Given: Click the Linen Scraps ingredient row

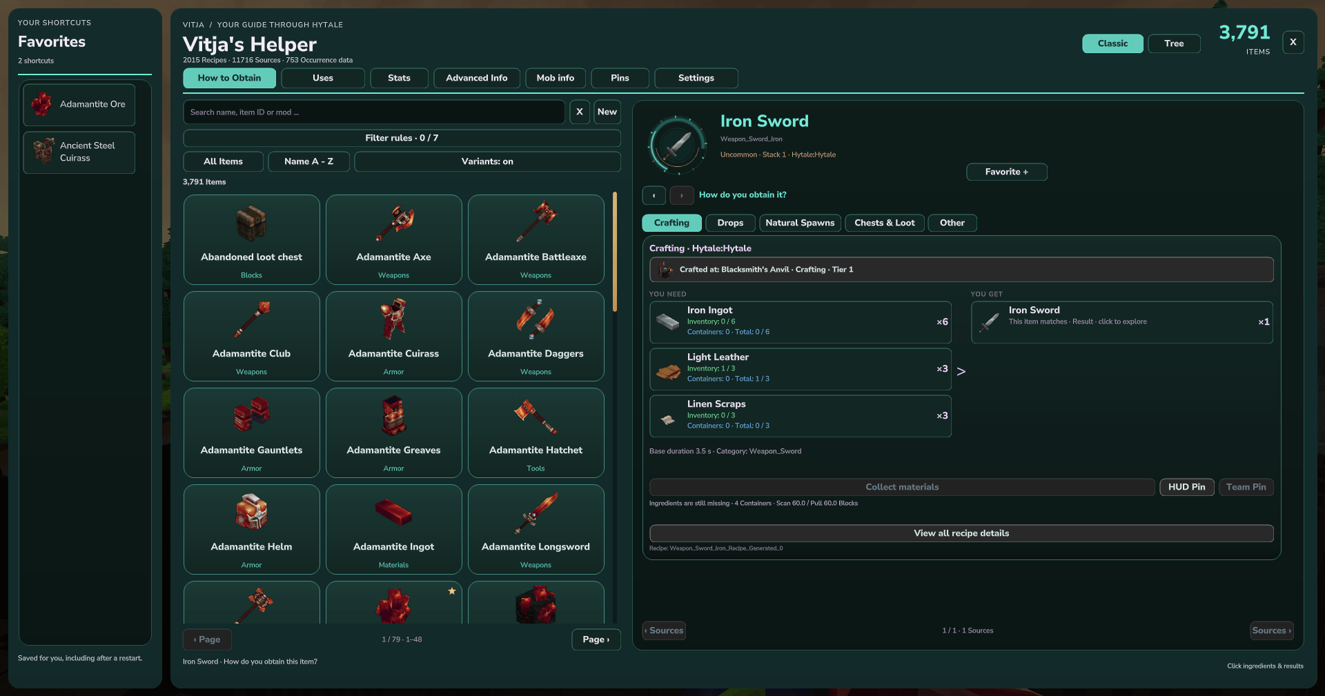Looking at the screenshot, I should [x=800, y=416].
